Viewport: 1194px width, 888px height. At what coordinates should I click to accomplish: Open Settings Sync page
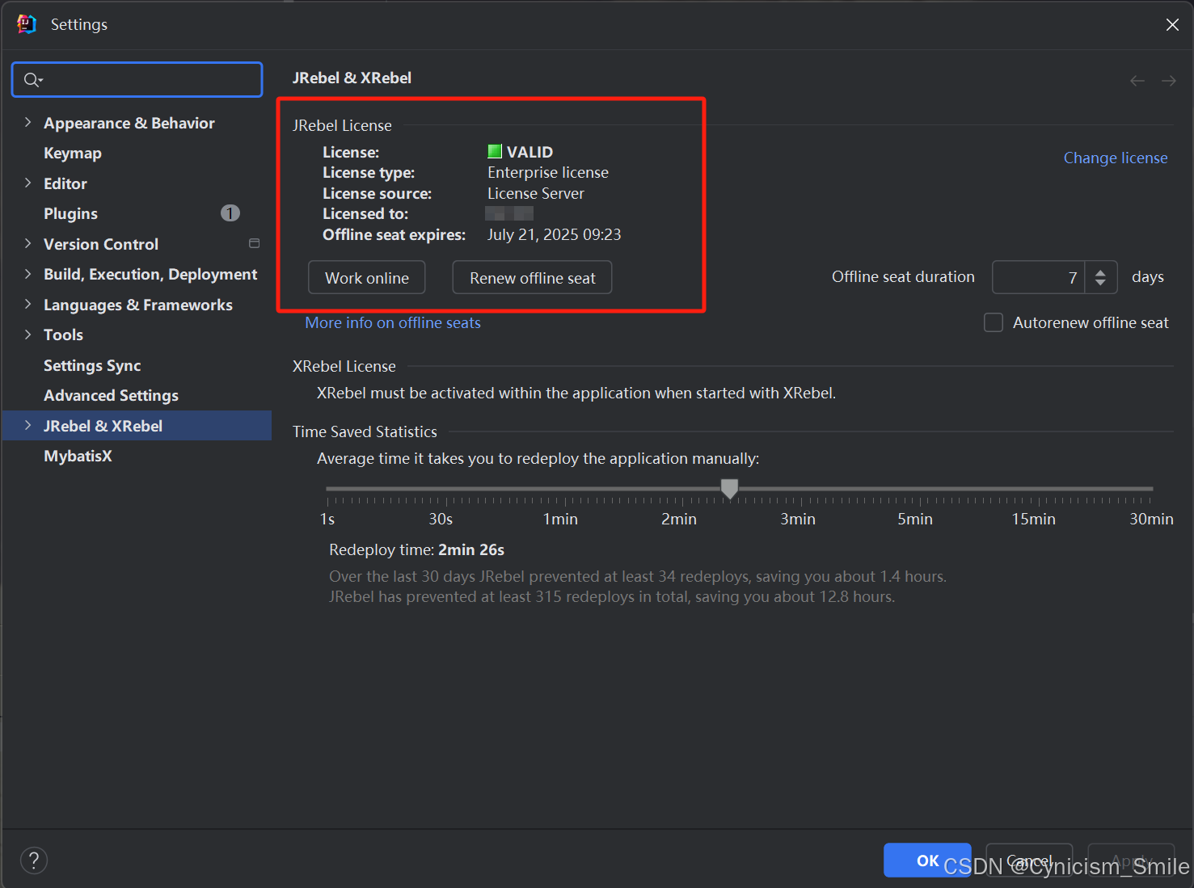pyautogui.click(x=92, y=365)
